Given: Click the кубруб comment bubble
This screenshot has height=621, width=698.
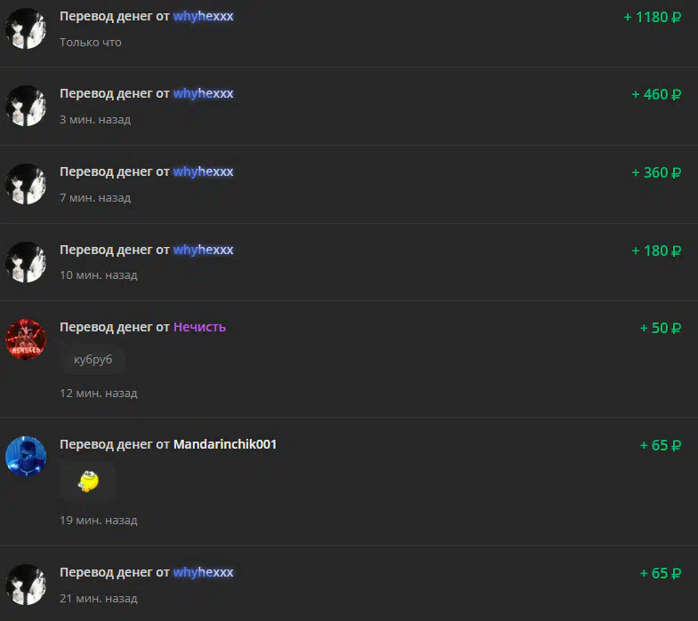Looking at the screenshot, I should tap(93, 360).
